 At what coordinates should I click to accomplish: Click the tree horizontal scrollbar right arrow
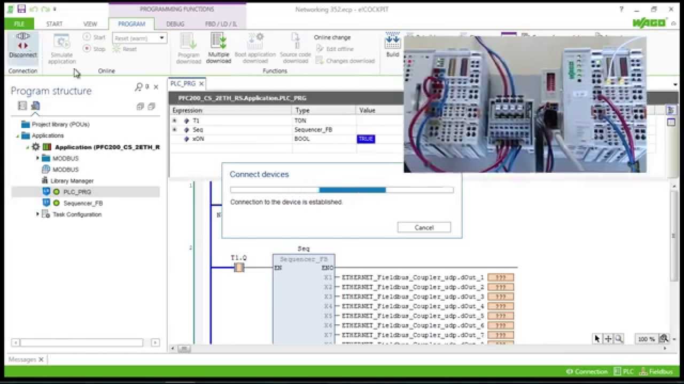pyautogui.click(x=155, y=342)
